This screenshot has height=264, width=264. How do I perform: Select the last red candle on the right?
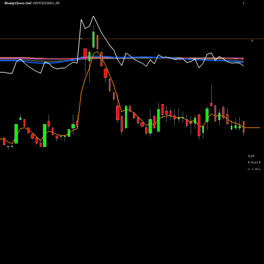pos(244,127)
